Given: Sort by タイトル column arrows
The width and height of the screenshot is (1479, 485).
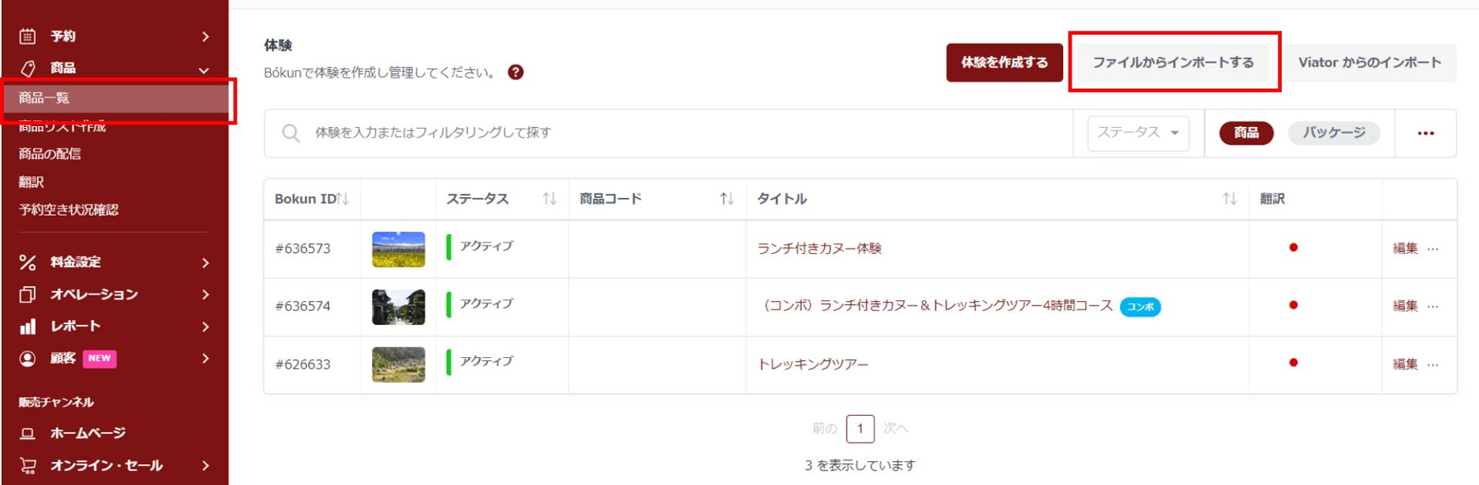Looking at the screenshot, I should point(1229,199).
